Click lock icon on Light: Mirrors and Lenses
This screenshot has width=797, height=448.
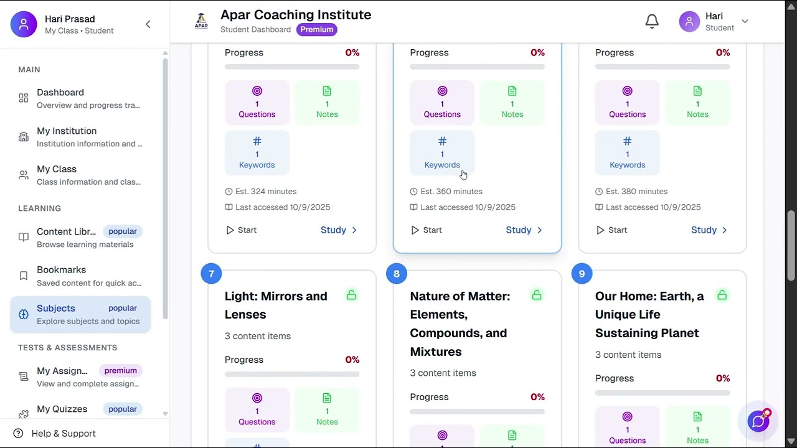click(x=351, y=295)
